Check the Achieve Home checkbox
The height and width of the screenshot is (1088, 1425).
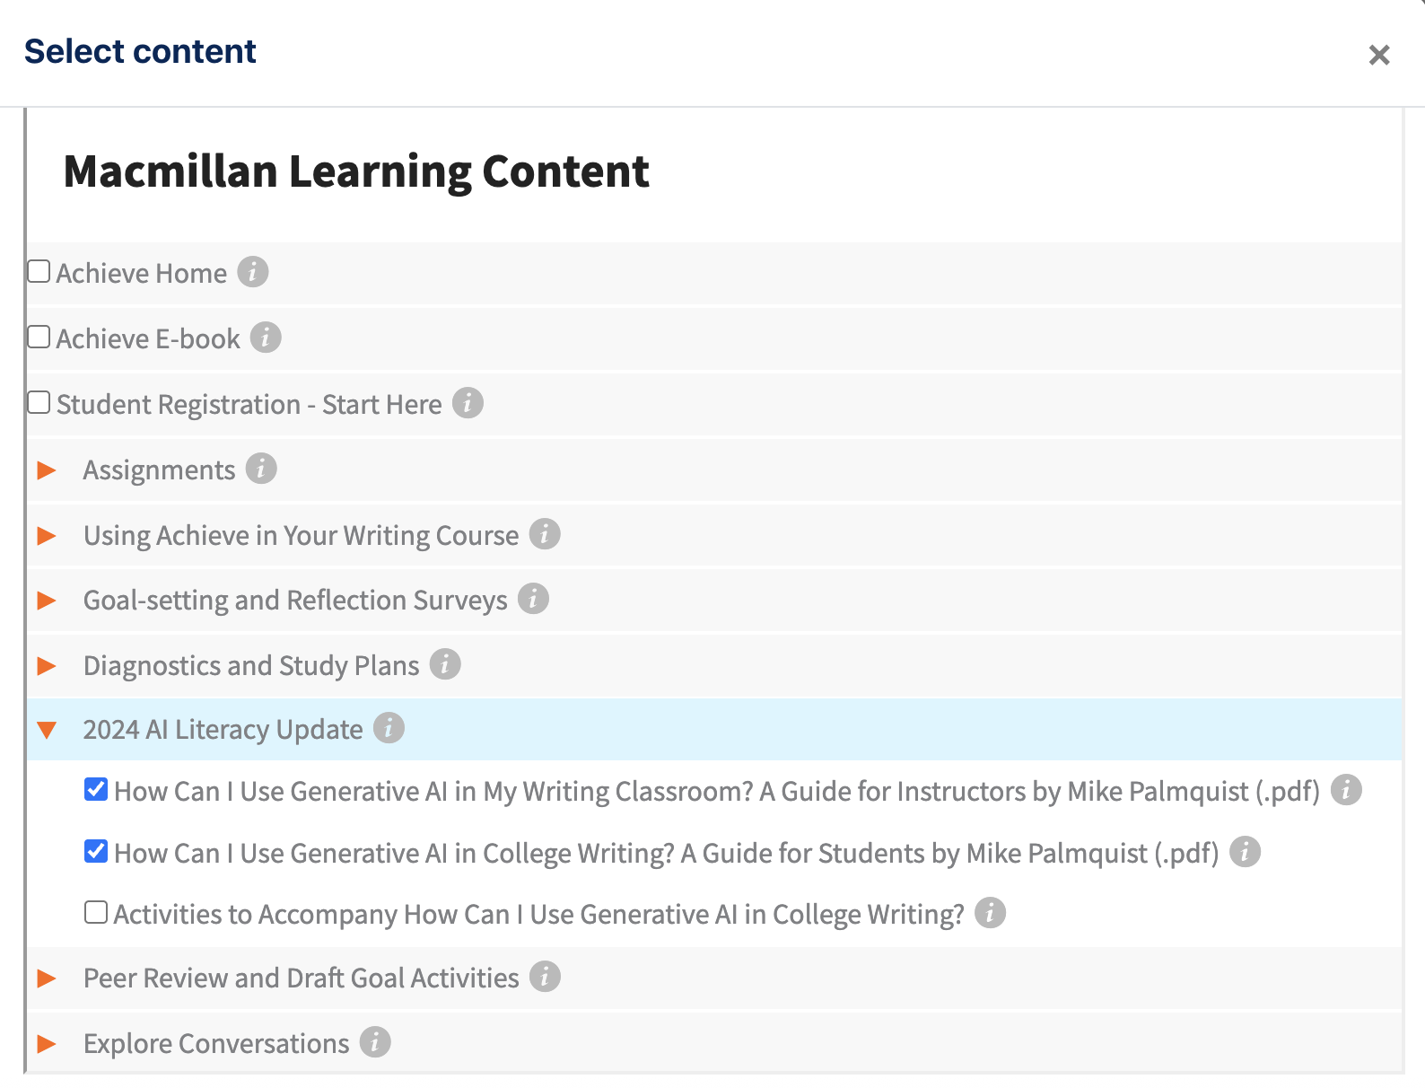pos(39,271)
